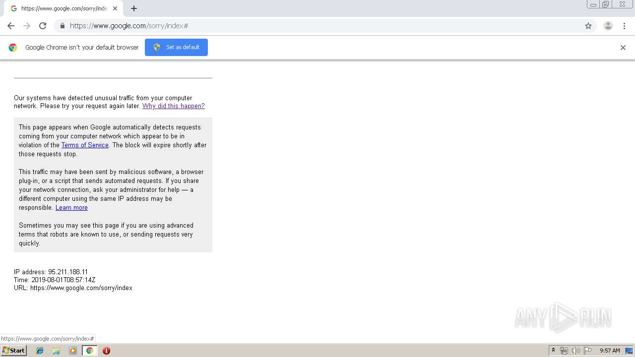Viewport: 635px width, 357px height.
Task: Set Chrome as default browser
Action: (x=176, y=47)
